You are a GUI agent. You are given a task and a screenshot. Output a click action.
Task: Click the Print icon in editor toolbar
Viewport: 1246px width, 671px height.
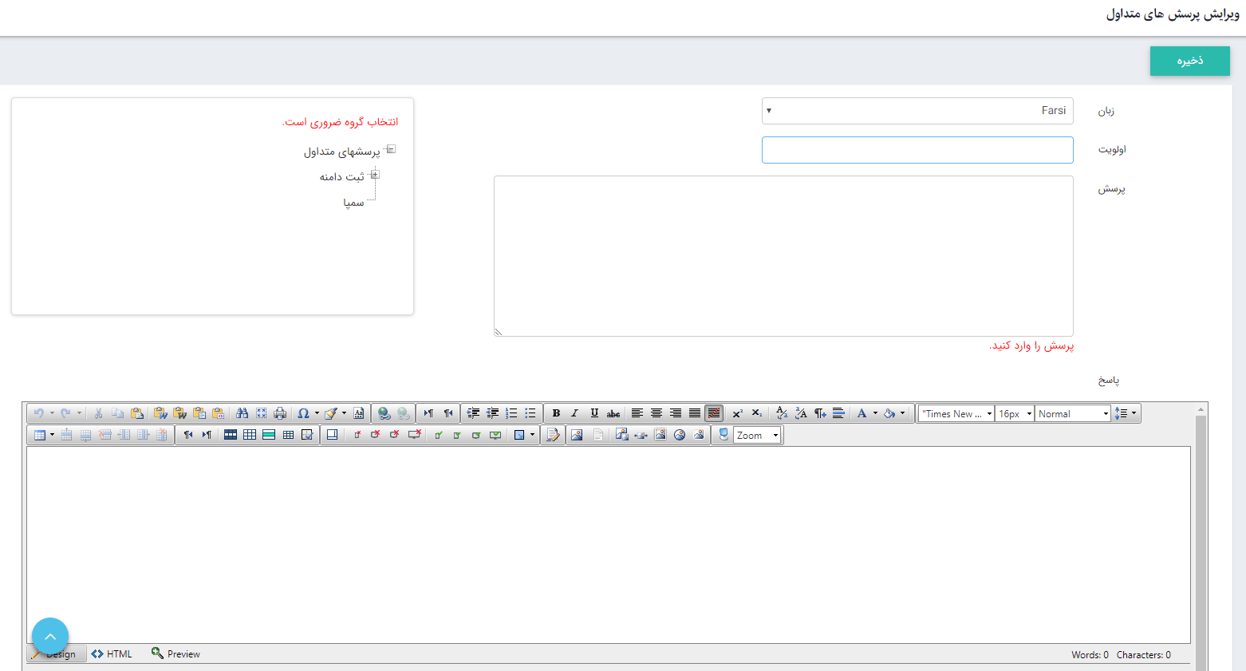(280, 413)
